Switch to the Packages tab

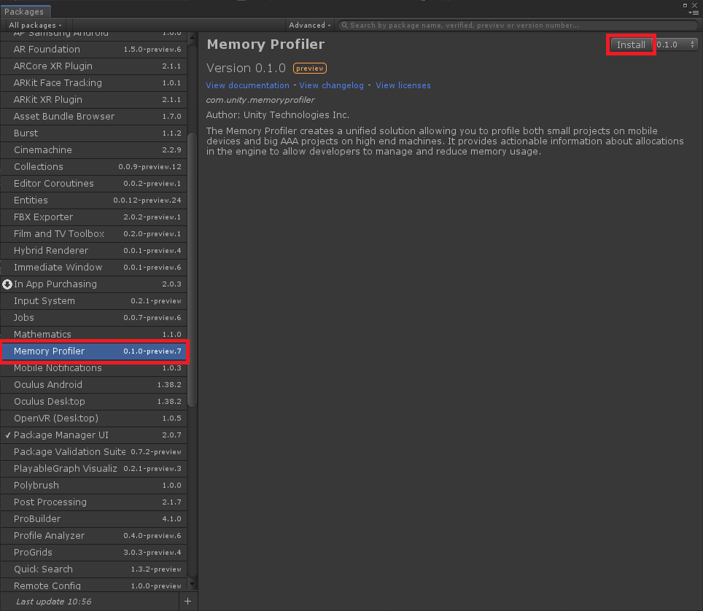coord(24,12)
